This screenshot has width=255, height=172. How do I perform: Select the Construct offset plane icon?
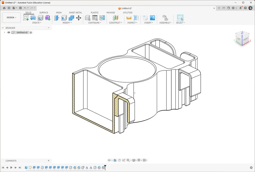click(x=116, y=18)
